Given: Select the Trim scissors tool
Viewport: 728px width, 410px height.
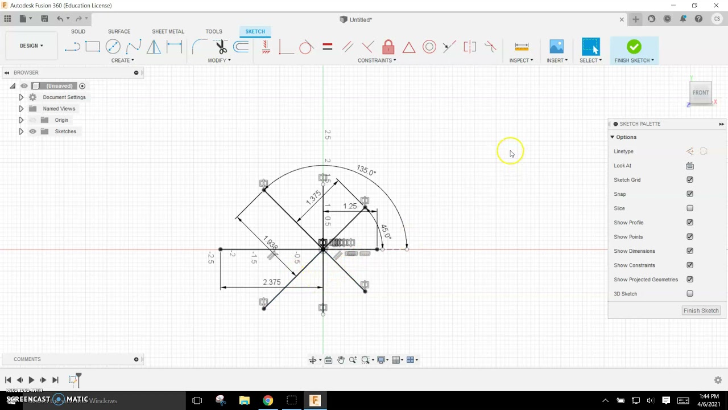Looking at the screenshot, I should (x=221, y=47).
